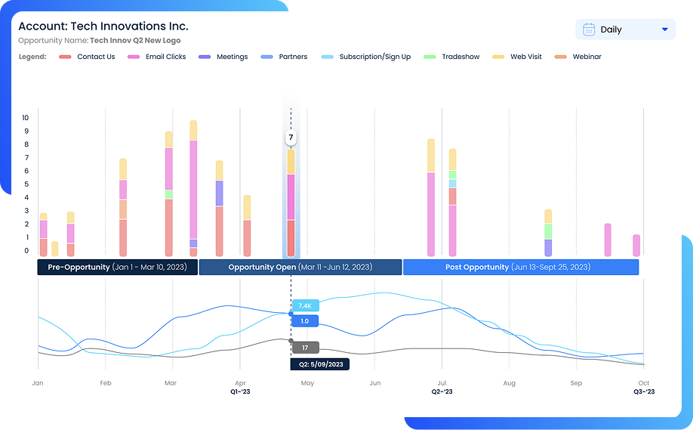Click the Jan month axis label

point(38,383)
